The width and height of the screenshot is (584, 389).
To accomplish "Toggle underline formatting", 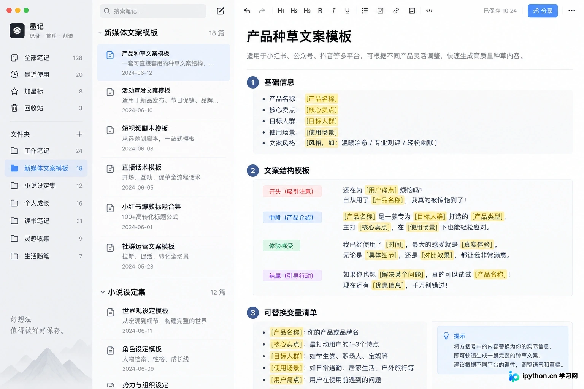I will [x=347, y=11].
